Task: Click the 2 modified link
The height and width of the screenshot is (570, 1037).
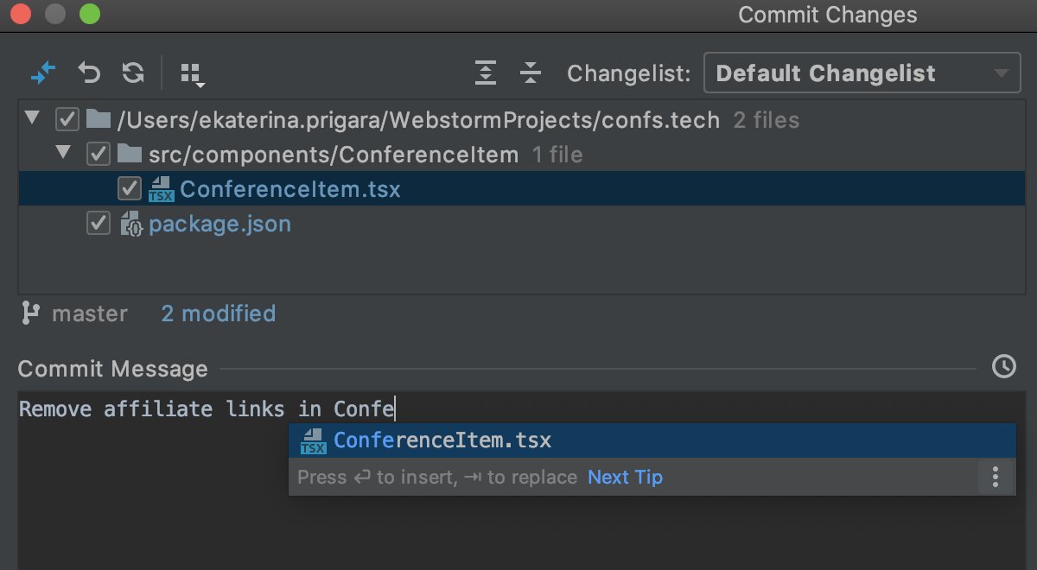Action: tap(218, 313)
